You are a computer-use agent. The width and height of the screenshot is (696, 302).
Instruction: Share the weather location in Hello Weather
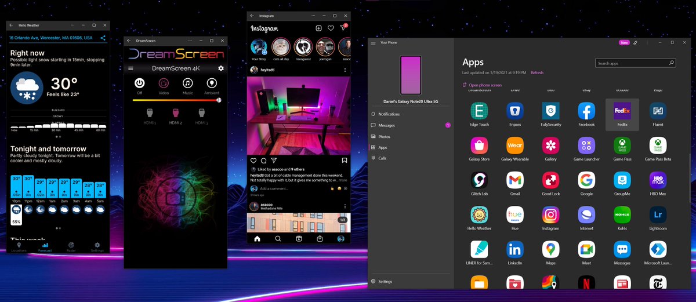(103, 38)
